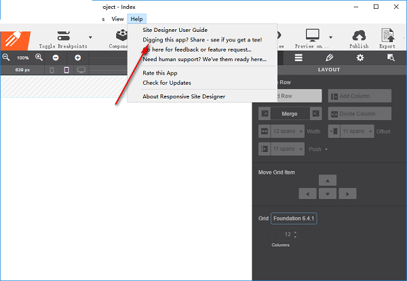Click the Toggle Breakpoints toolbar icon
407x281 pixels.
tap(64, 35)
